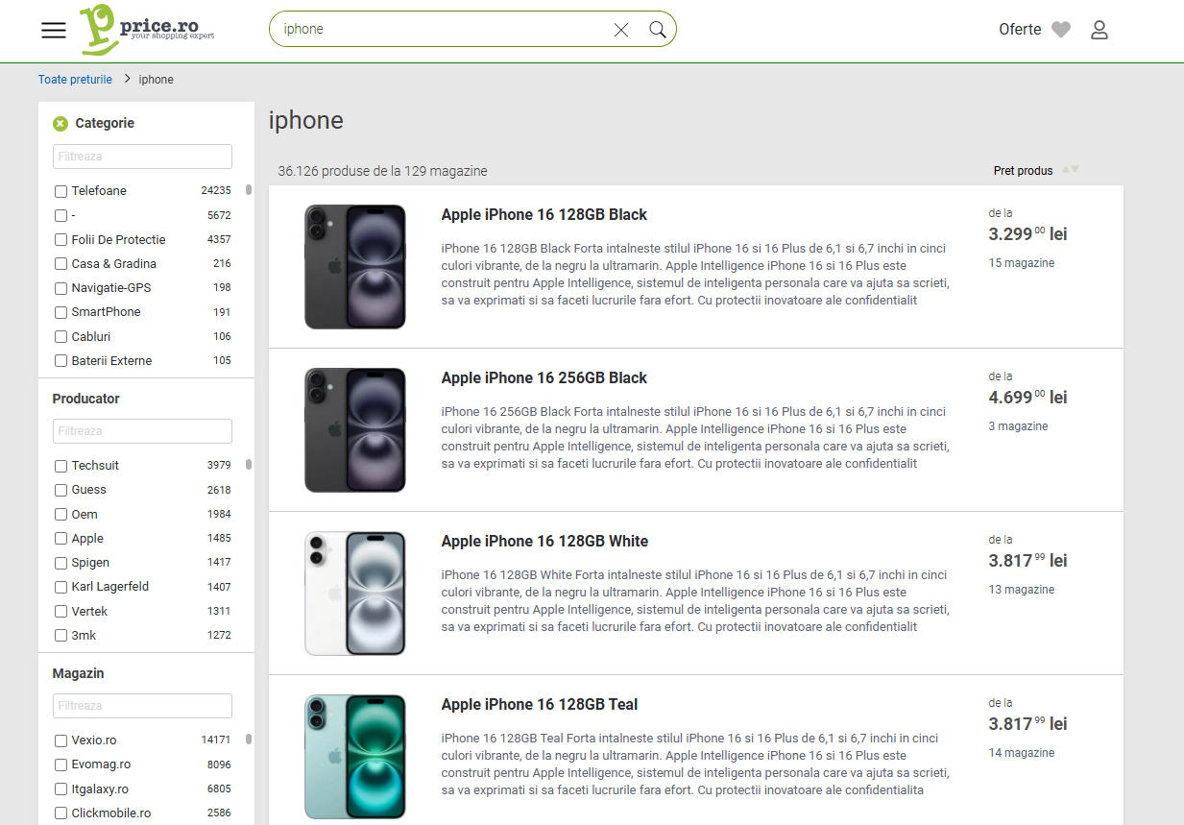Open the hamburger menu
The width and height of the screenshot is (1184, 825).
(x=54, y=30)
